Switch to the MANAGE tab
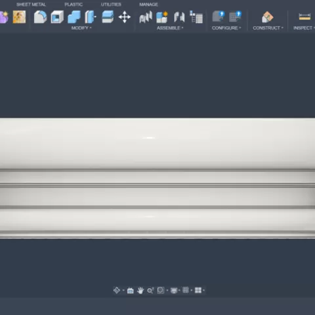 [x=149, y=5]
